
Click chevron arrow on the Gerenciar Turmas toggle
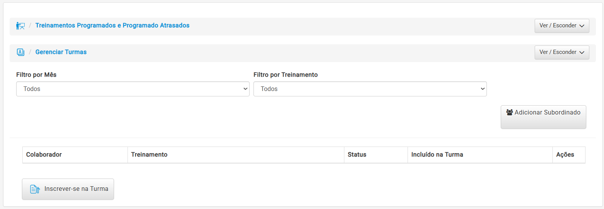(582, 52)
